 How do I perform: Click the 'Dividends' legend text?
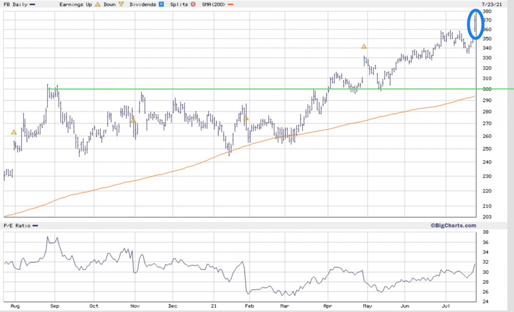coord(142,4)
